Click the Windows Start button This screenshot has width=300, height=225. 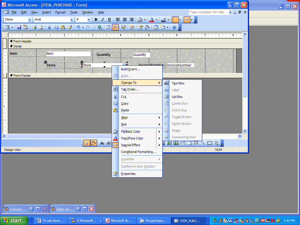(14, 221)
